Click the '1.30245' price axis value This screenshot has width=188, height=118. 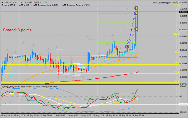pos(183,63)
